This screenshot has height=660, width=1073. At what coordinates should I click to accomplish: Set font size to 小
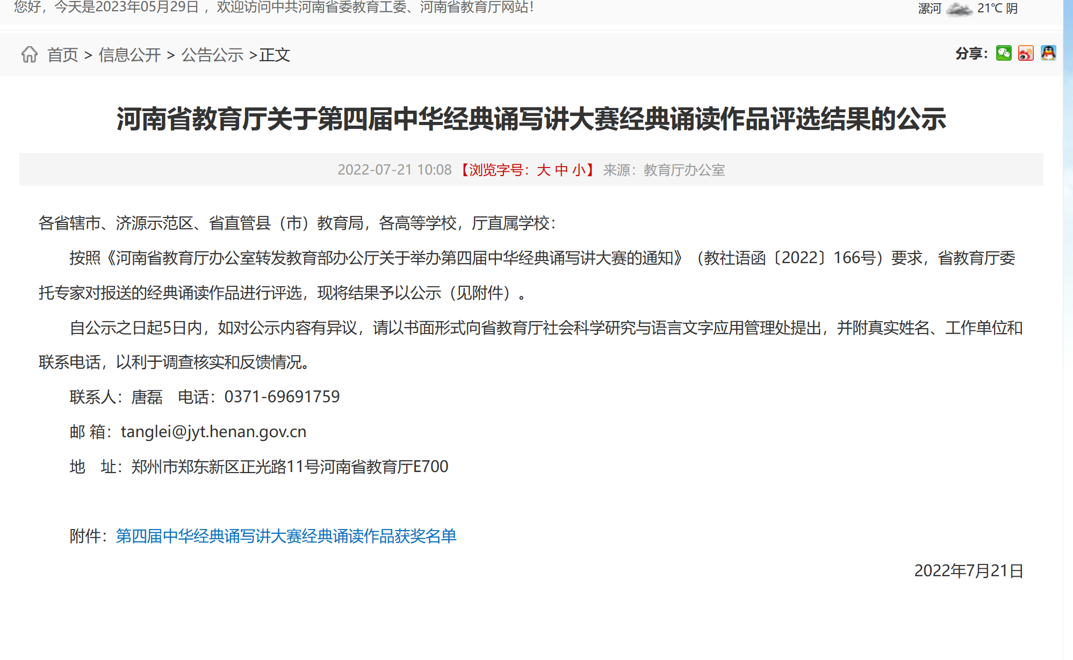click(579, 170)
